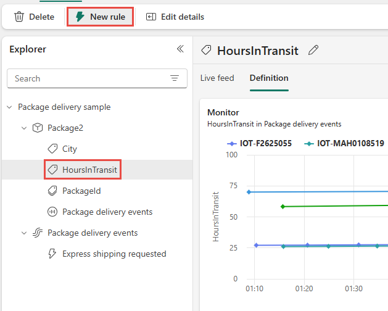388x311 pixels.
Task: Collapse the Explorer pane with double chevron
Action: [x=180, y=49]
